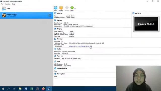This screenshot has width=161, height=91.
Task: Click the Graphics Controller VMSVGA value
Action: [72, 33]
